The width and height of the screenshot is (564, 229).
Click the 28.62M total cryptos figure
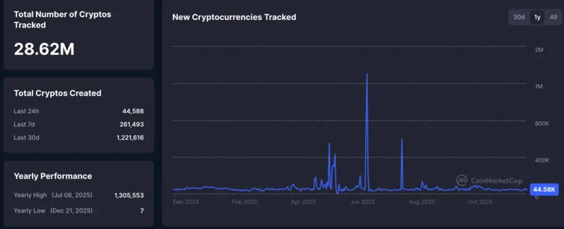[44, 49]
